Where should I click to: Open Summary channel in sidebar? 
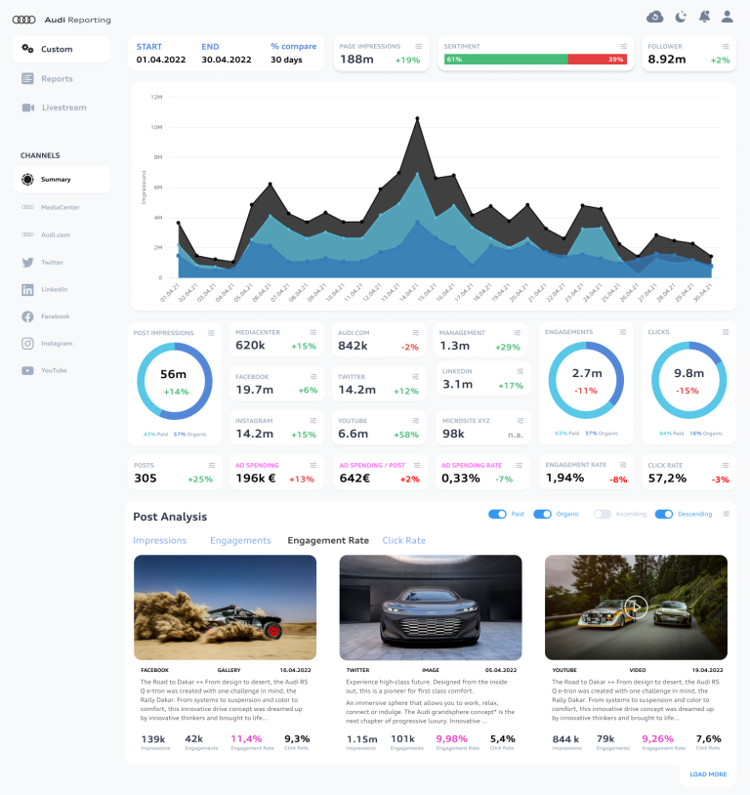[x=62, y=180]
